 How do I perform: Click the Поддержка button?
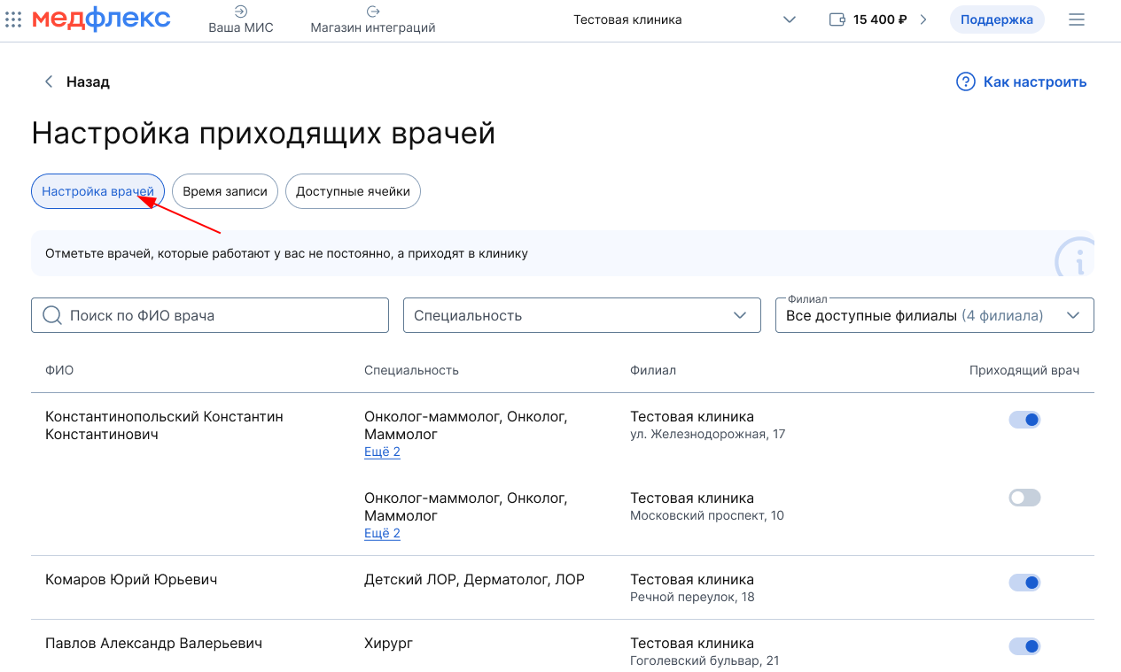997,19
